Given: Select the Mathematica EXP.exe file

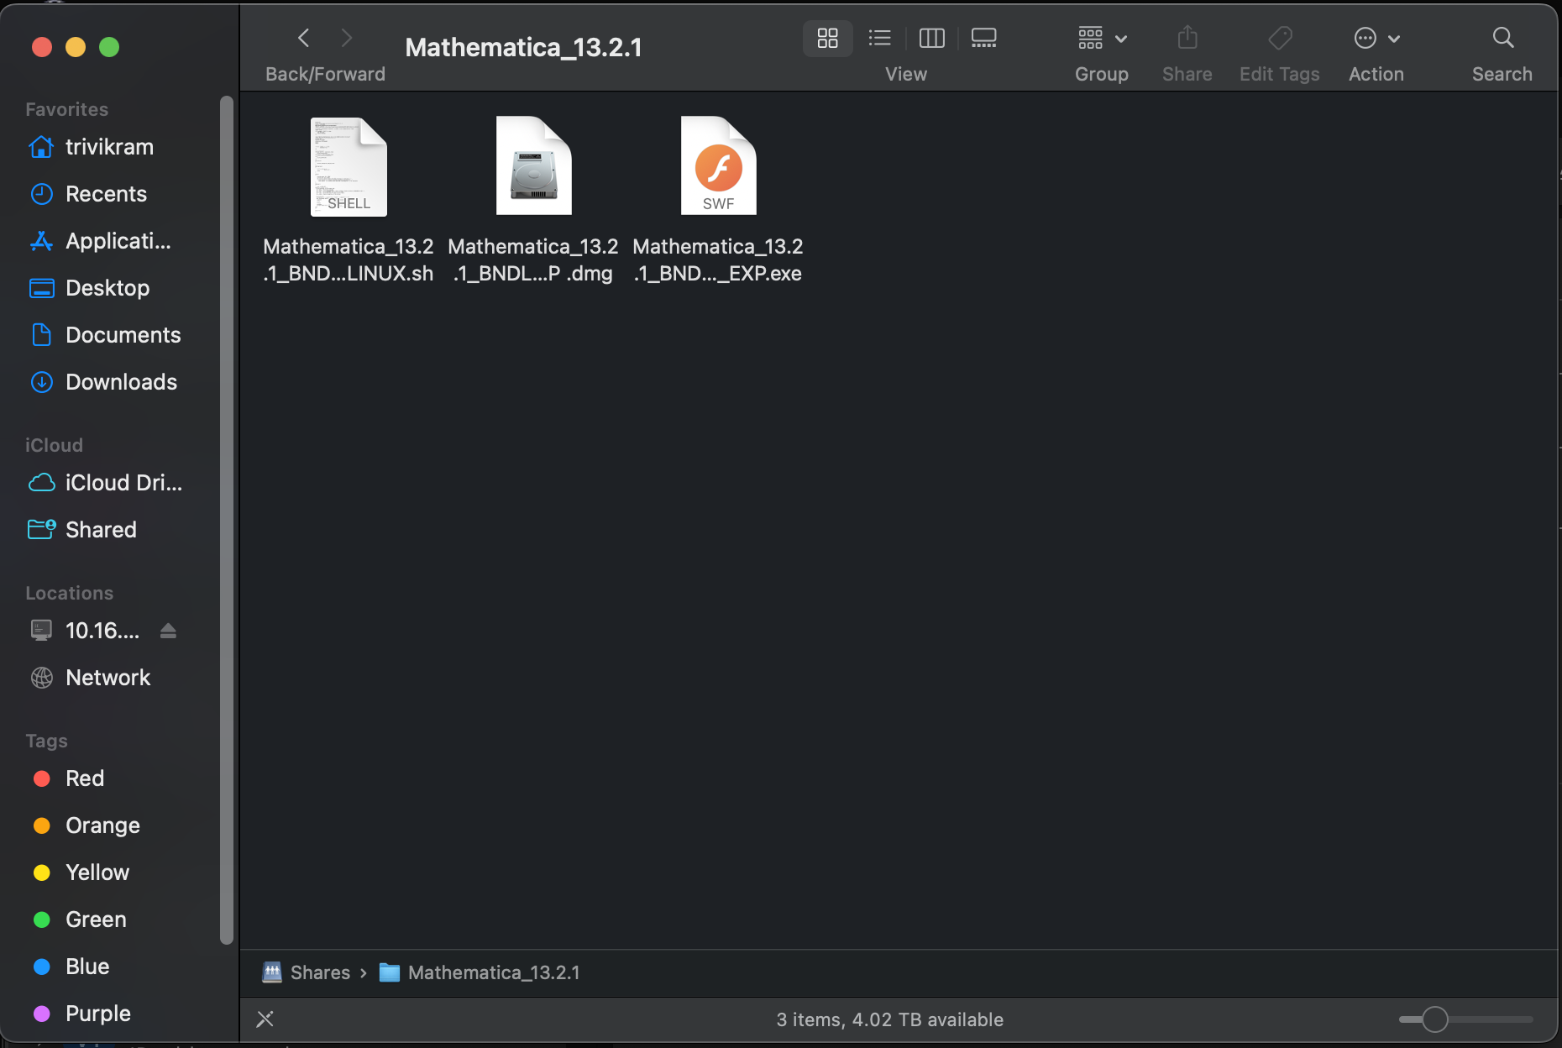Looking at the screenshot, I should 718,167.
